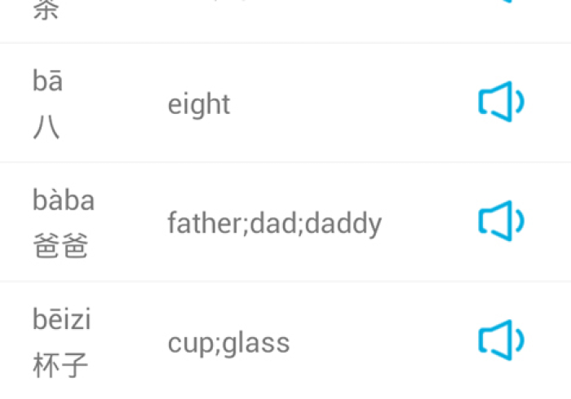This screenshot has width=571, height=399.
Task: Play audio for the word 'eight'
Action: pyautogui.click(x=500, y=103)
